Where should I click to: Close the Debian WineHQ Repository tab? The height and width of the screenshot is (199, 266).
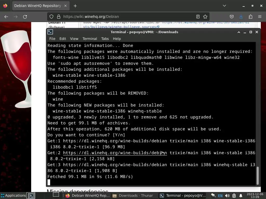click(65, 6)
